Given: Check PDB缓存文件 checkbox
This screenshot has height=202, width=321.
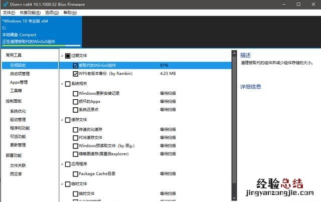Looking at the screenshot, I should click(75, 138).
